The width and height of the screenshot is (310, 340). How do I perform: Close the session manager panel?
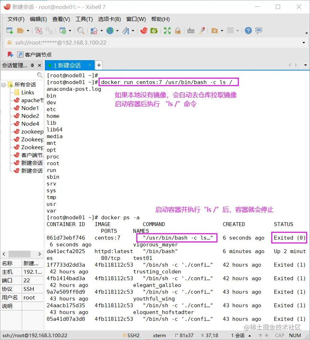point(40,65)
